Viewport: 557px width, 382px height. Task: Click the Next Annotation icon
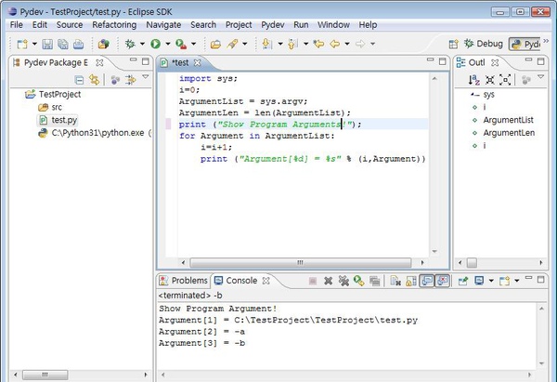click(x=267, y=44)
